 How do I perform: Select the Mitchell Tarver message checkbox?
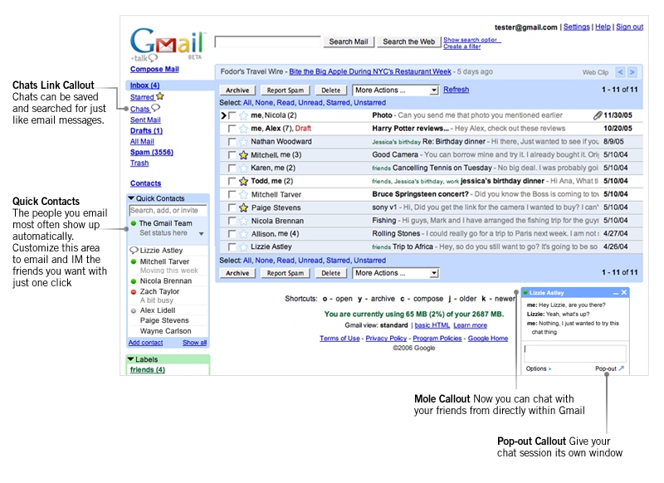click(232, 194)
